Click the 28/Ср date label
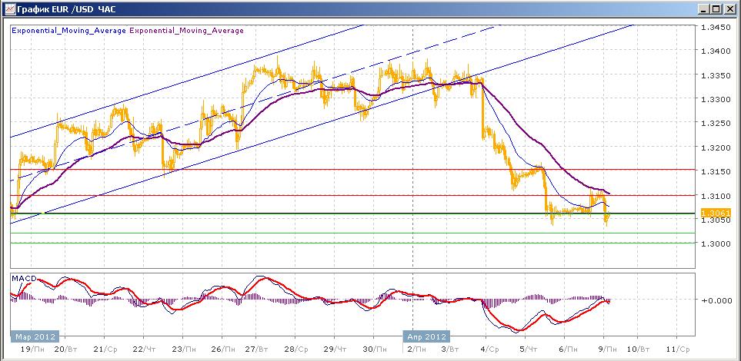This screenshot has height=361, width=741. pyautogui.click(x=295, y=349)
